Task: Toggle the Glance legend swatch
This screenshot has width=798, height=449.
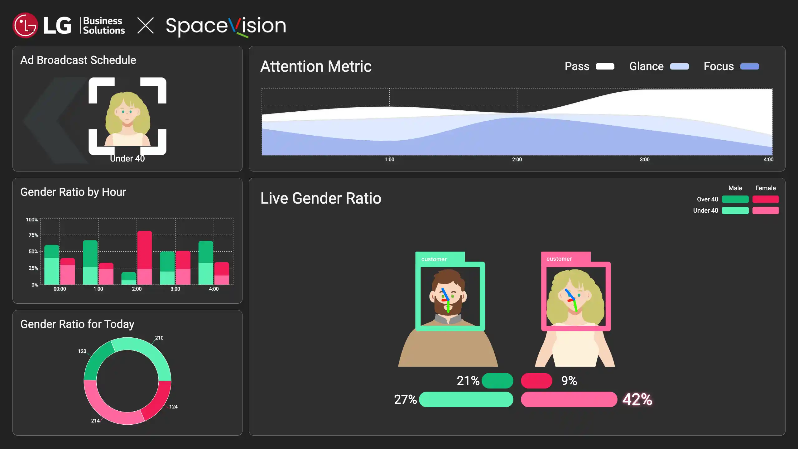Action: point(679,66)
